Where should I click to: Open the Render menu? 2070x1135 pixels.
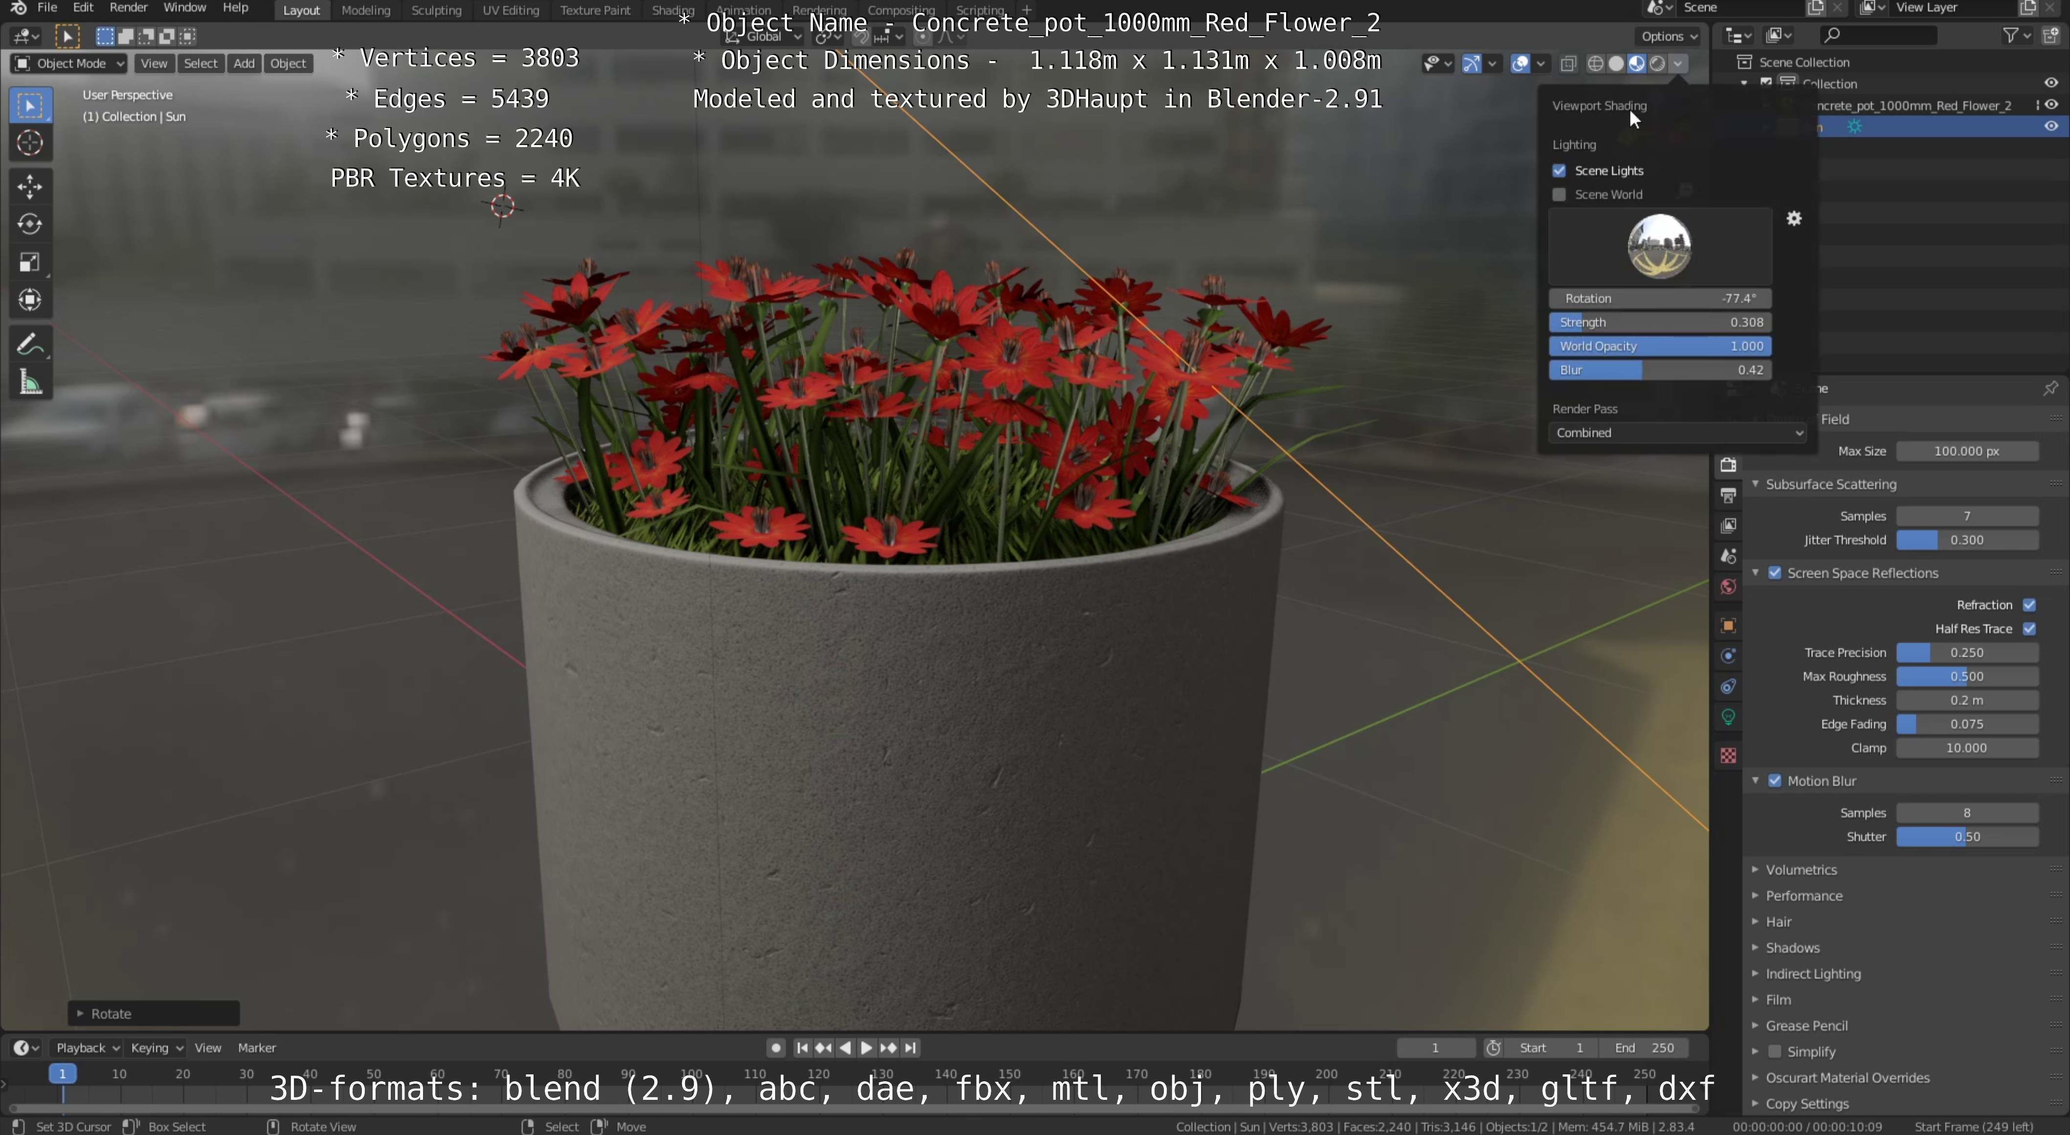129,8
